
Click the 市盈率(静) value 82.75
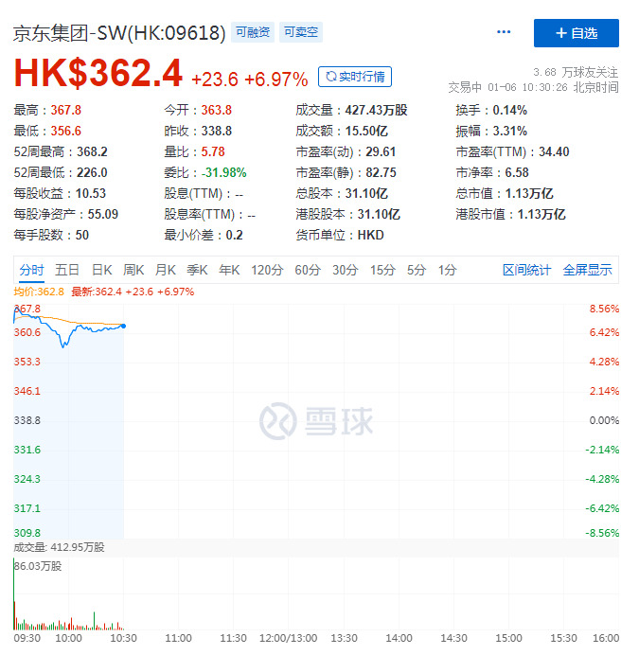coord(381,172)
